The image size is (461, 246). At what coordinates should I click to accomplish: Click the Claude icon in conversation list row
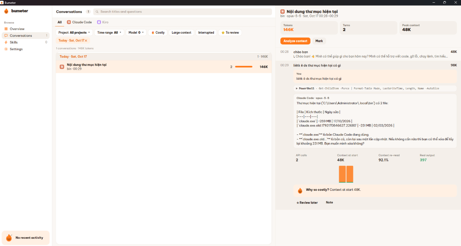point(62,67)
